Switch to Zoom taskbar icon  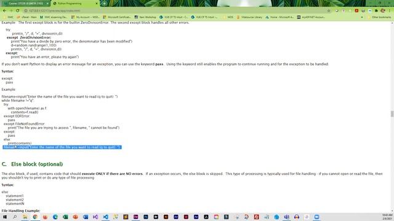pos(316,217)
